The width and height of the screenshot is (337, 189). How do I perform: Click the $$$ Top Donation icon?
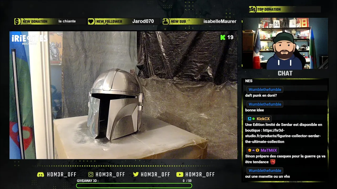(x=252, y=9)
